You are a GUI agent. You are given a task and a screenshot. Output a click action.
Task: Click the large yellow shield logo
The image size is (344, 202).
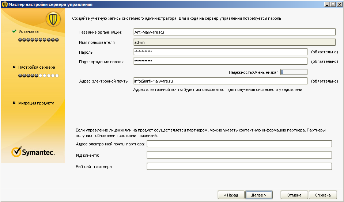[53, 19]
